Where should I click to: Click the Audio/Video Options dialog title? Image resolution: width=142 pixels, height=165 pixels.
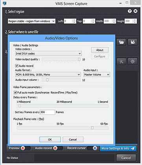click(x=62, y=38)
